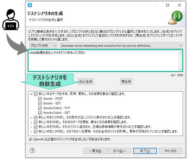The height and width of the screenshot is (159, 189).
Task: Click the prompt text area scroll down arrow
Action: click(180, 69)
